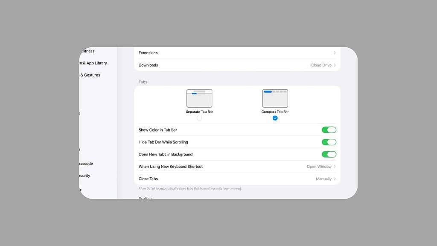Click the iCloud Drive value
Screen dimensions: 437x246
click(321, 65)
